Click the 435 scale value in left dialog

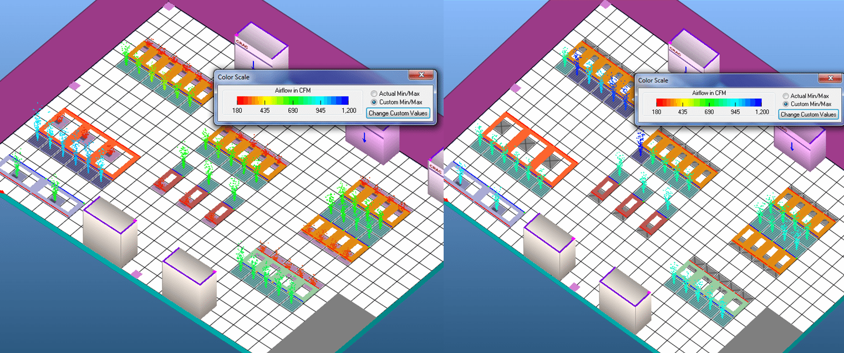point(265,111)
